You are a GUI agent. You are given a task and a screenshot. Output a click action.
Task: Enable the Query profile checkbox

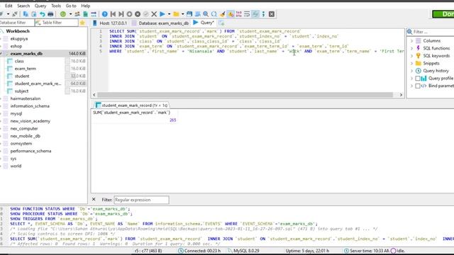tap(418, 79)
